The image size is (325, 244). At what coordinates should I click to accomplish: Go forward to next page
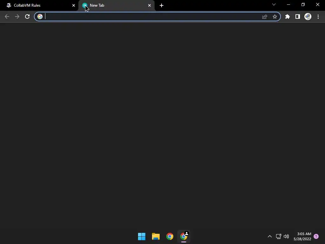[17, 17]
